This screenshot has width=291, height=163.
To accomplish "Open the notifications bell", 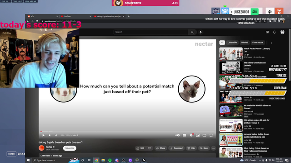I will (x=274, y=32).
